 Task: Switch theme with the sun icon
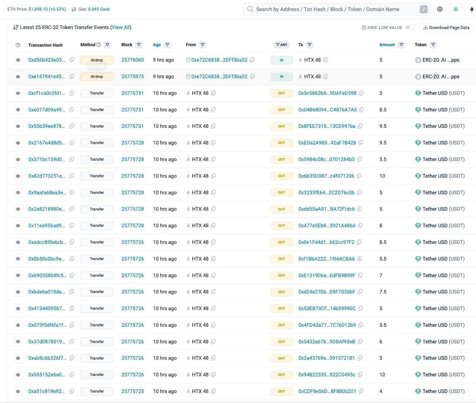click(x=456, y=9)
